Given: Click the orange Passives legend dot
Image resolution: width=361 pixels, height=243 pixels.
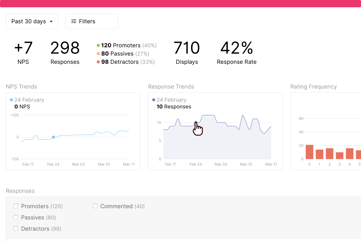Looking at the screenshot, I should coord(98,54).
